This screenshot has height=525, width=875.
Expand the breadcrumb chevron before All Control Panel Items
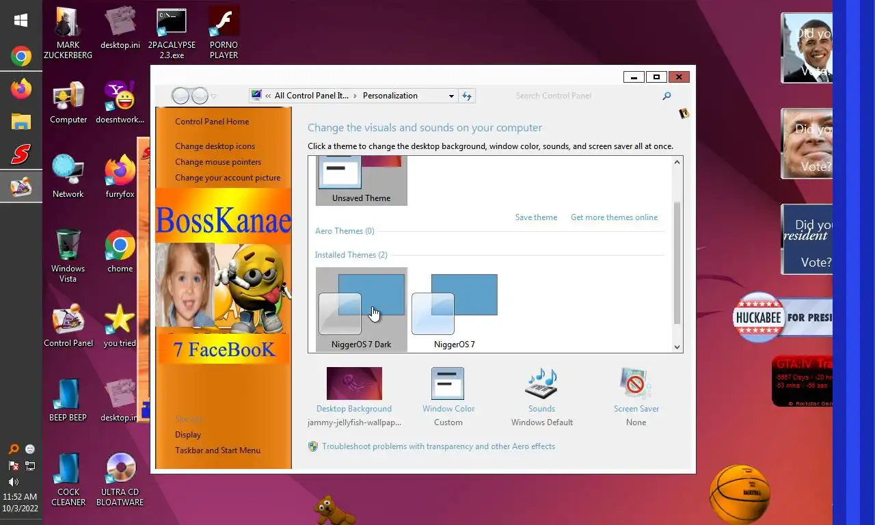pyautogui.click(x=268, y=96)
